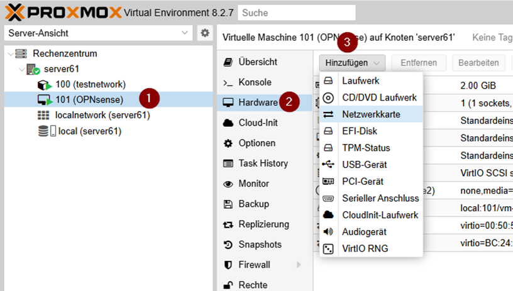Click the Entfernen button
The image size is (513, 291).
419,63
